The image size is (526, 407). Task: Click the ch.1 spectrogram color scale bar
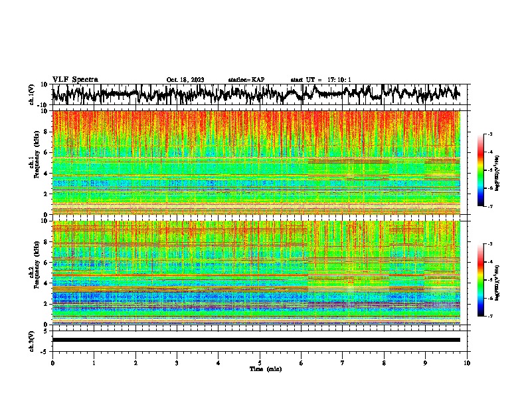point(481,170)
